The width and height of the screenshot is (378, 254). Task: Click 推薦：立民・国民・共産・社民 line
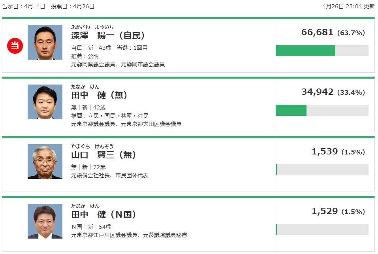click(x=110, y=116)
